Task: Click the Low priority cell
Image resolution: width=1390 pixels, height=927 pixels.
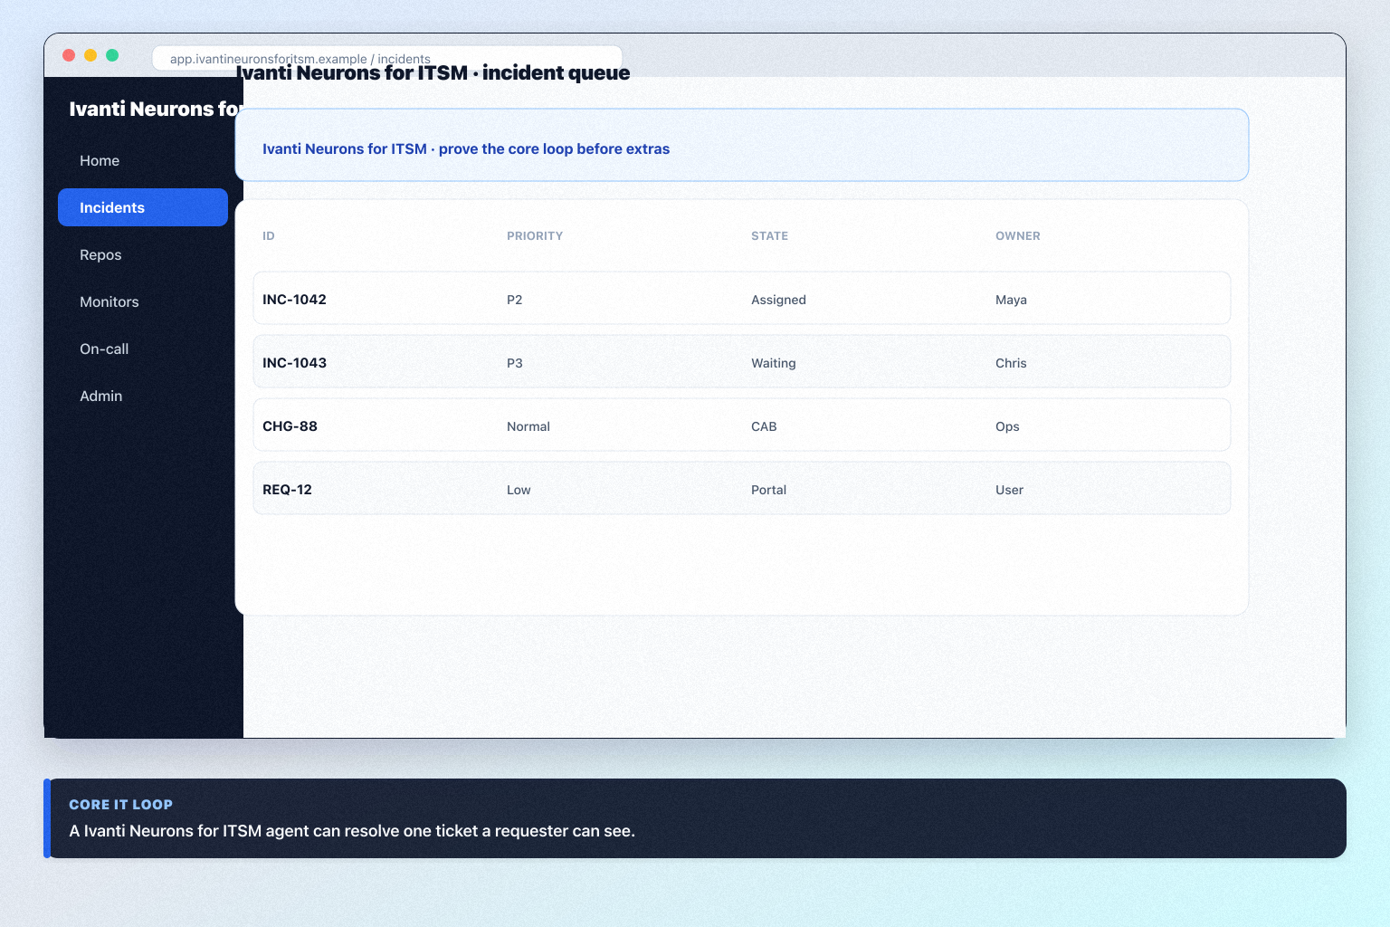Action: [x=519, y=490]
